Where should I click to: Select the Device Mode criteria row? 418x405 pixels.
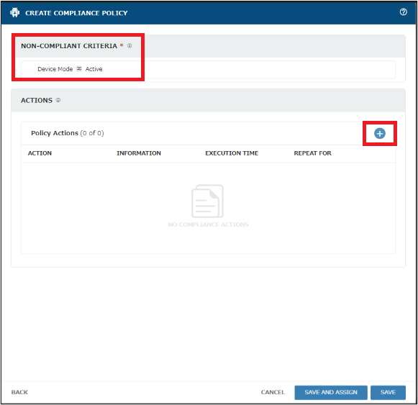[208, 69]
